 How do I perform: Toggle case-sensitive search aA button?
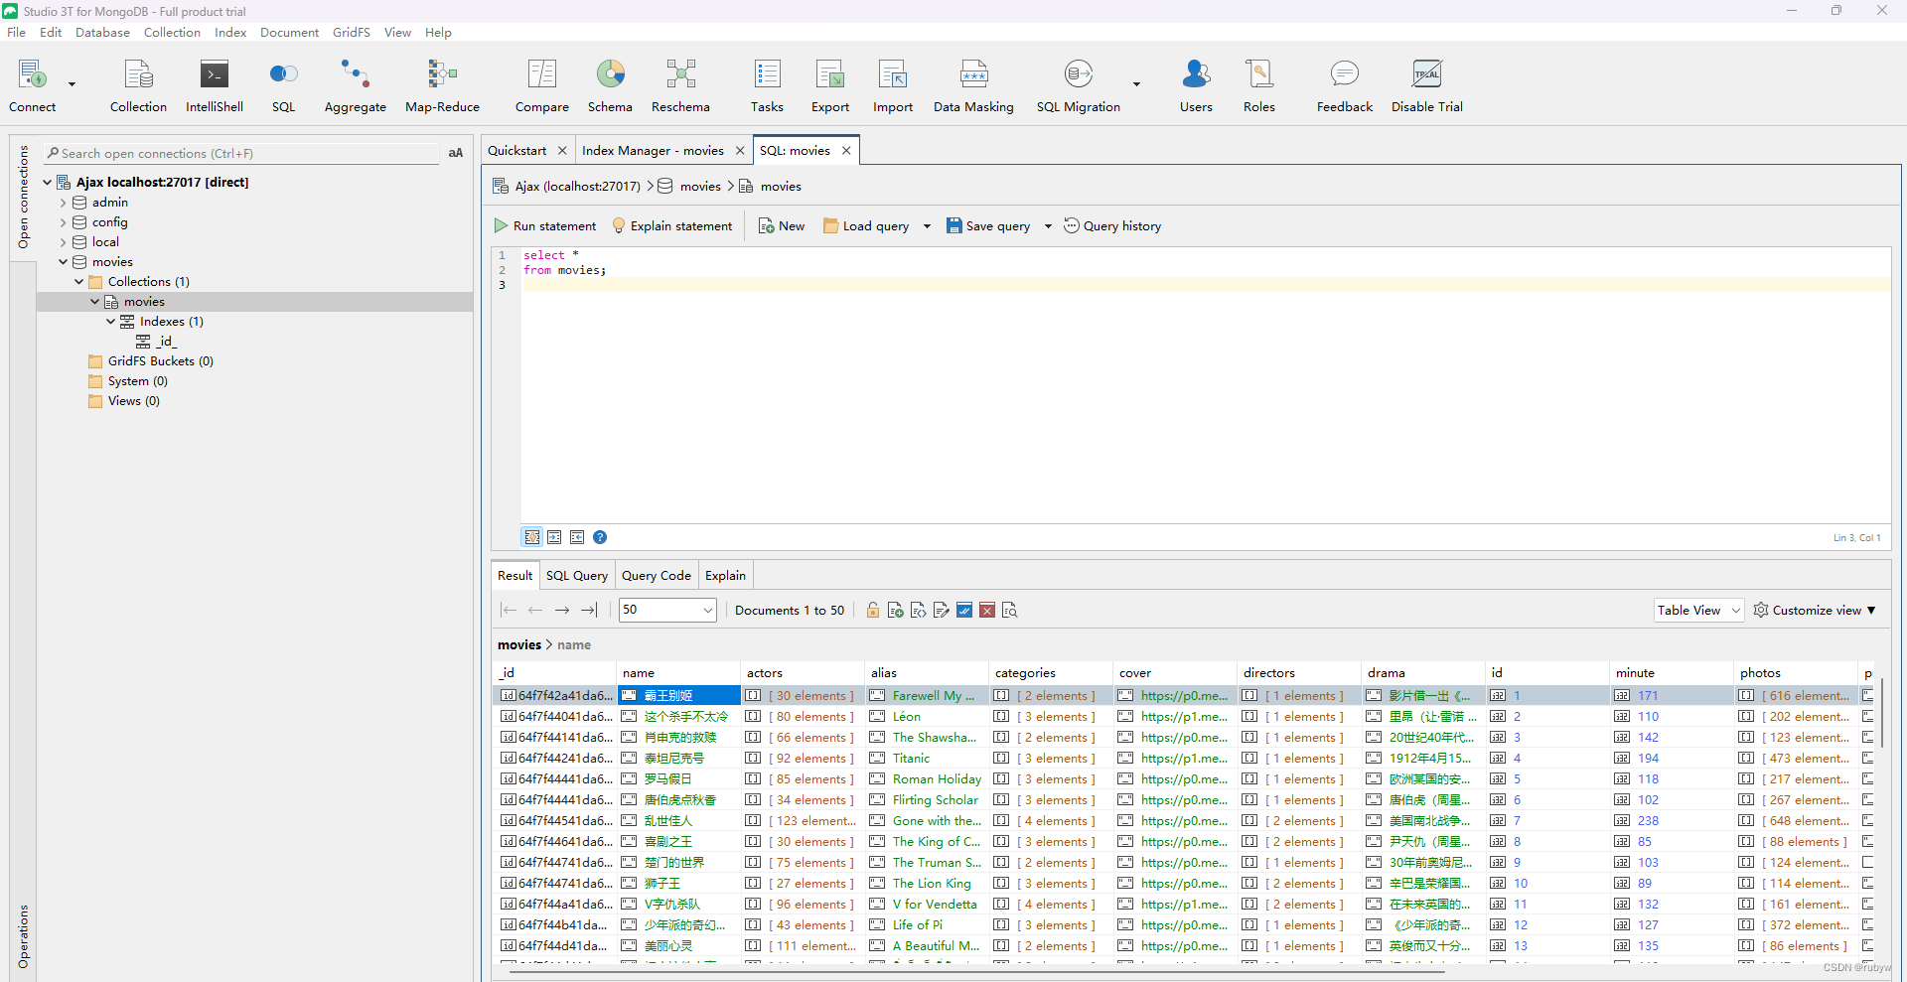pos(456,153)
